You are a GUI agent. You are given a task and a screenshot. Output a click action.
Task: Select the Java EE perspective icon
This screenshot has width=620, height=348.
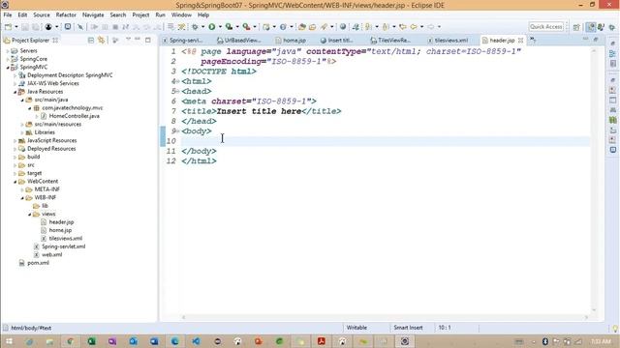tap(591, 27)
